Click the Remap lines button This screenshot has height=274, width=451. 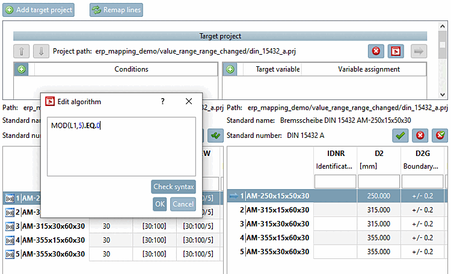coord(117,10)
